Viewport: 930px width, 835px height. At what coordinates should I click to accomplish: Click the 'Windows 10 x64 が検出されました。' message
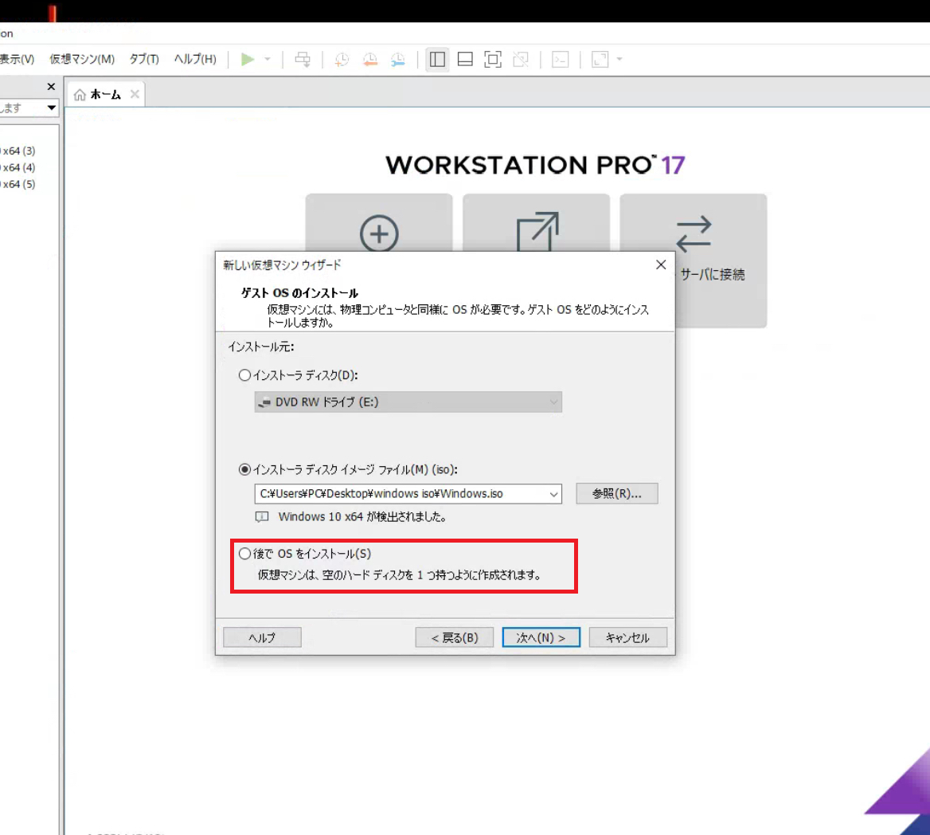click(362, 517)
